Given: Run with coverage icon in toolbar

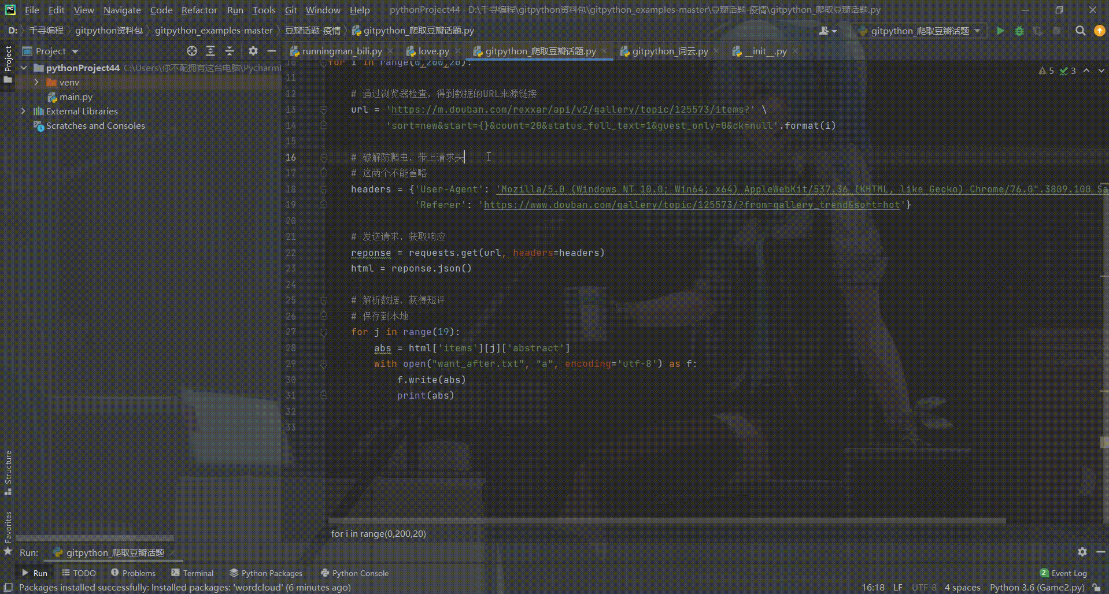Looking at the screenshot, I should click(x=1038, y=31).
